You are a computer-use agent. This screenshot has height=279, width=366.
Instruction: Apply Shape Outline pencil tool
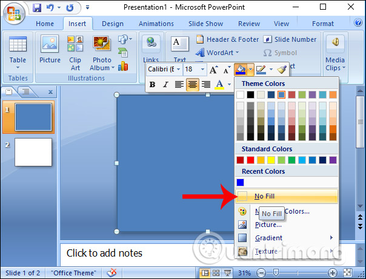pyautogui.click(x=261, y=70)
